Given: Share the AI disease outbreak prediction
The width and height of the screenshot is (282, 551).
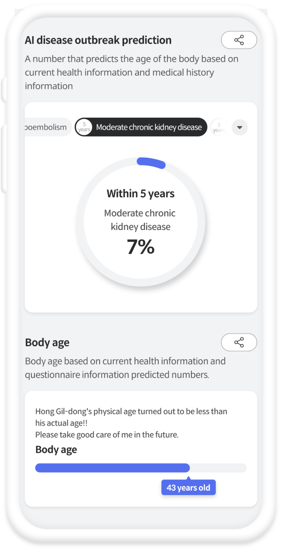Looking at the screenshot, I should click(x=239, y=40).
